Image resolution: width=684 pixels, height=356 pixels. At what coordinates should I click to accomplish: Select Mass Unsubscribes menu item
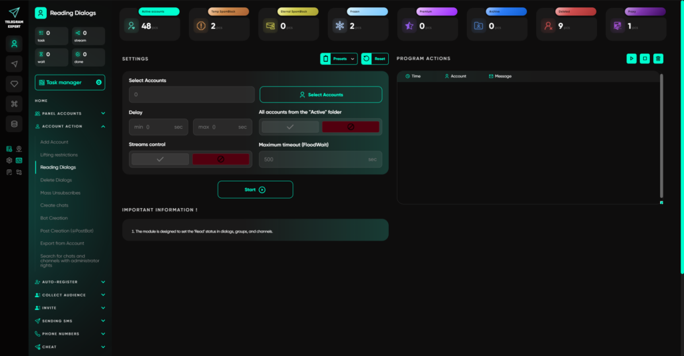[x=60, y=193]
